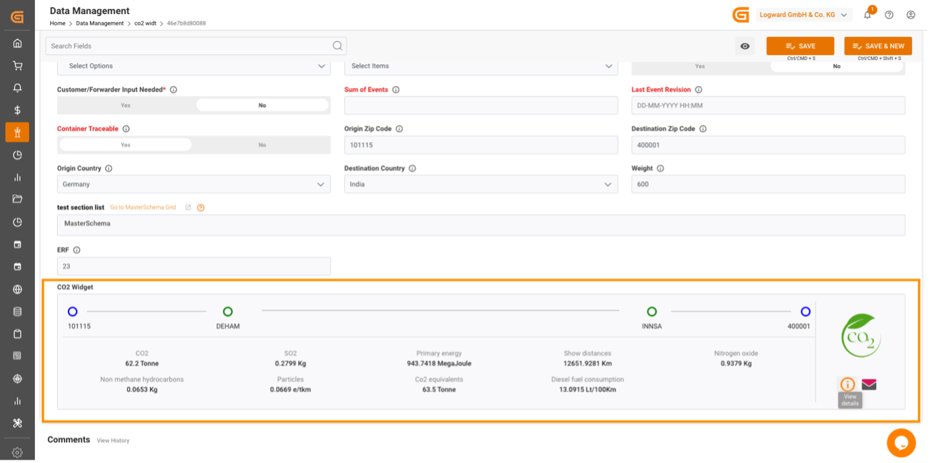Click the Sum of Events field

tap(481, 105)
